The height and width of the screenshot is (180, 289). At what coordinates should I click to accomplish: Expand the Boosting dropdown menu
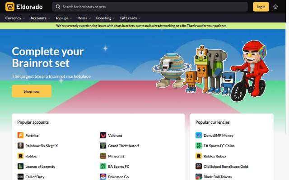[105, 18]
